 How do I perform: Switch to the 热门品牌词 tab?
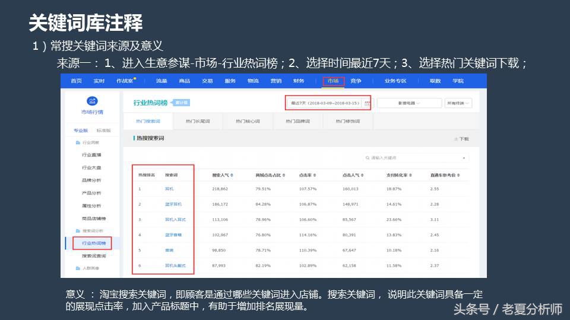297,121
